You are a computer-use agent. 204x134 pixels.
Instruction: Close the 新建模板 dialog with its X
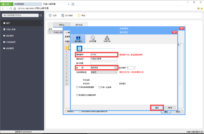coord(182,28)
